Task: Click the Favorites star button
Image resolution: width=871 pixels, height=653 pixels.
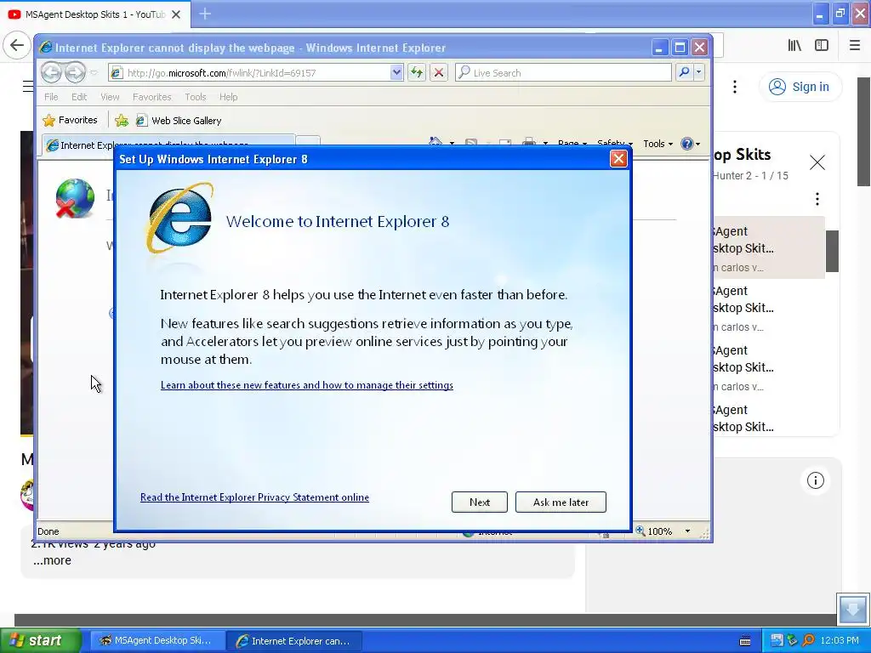Action: pyautogui.click(x=70, y=120)
